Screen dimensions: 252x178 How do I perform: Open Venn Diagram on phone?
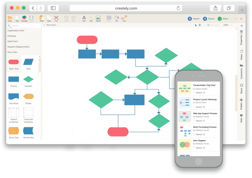coord(199,144)
